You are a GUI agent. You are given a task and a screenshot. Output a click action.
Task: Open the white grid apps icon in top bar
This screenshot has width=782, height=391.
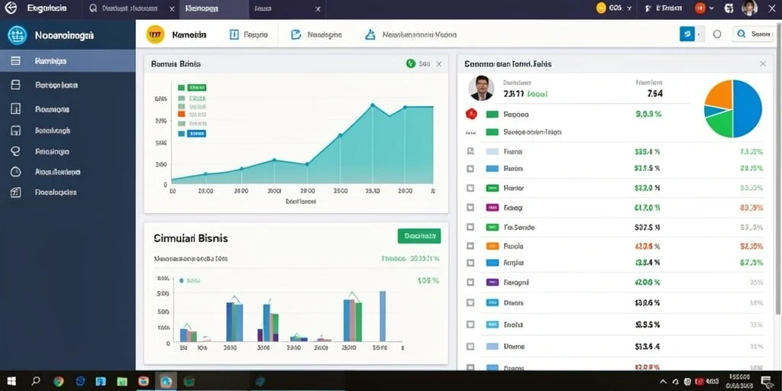pos(729,8)
